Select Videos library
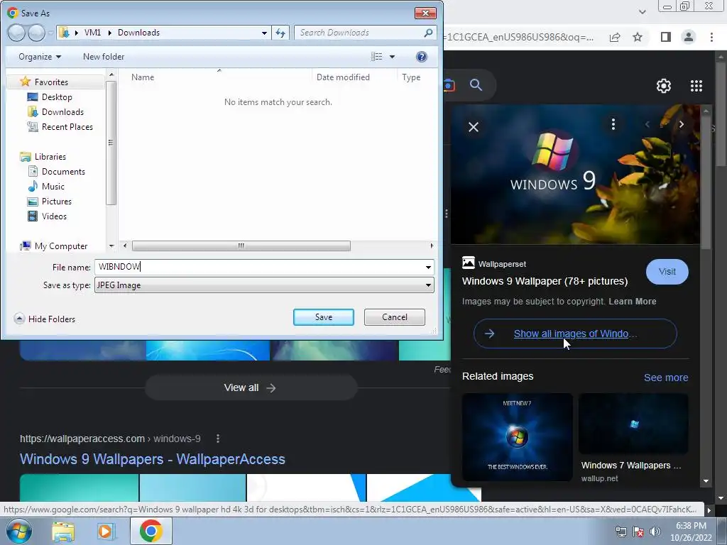This screenshot has height=545, width=727. [48, 216]
